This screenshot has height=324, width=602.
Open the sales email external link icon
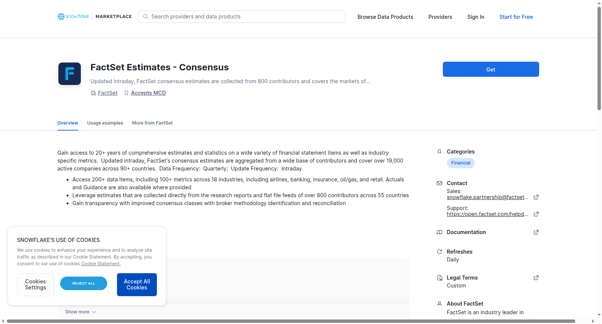click(x=536, y=197)
